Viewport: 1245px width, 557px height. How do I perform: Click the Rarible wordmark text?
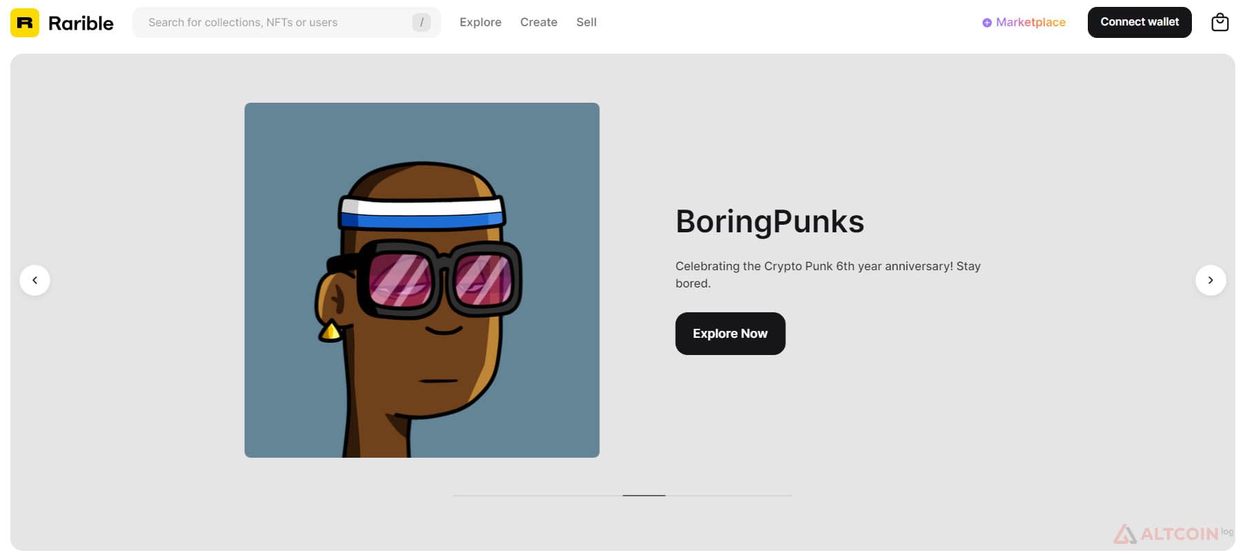pos(81,23)
